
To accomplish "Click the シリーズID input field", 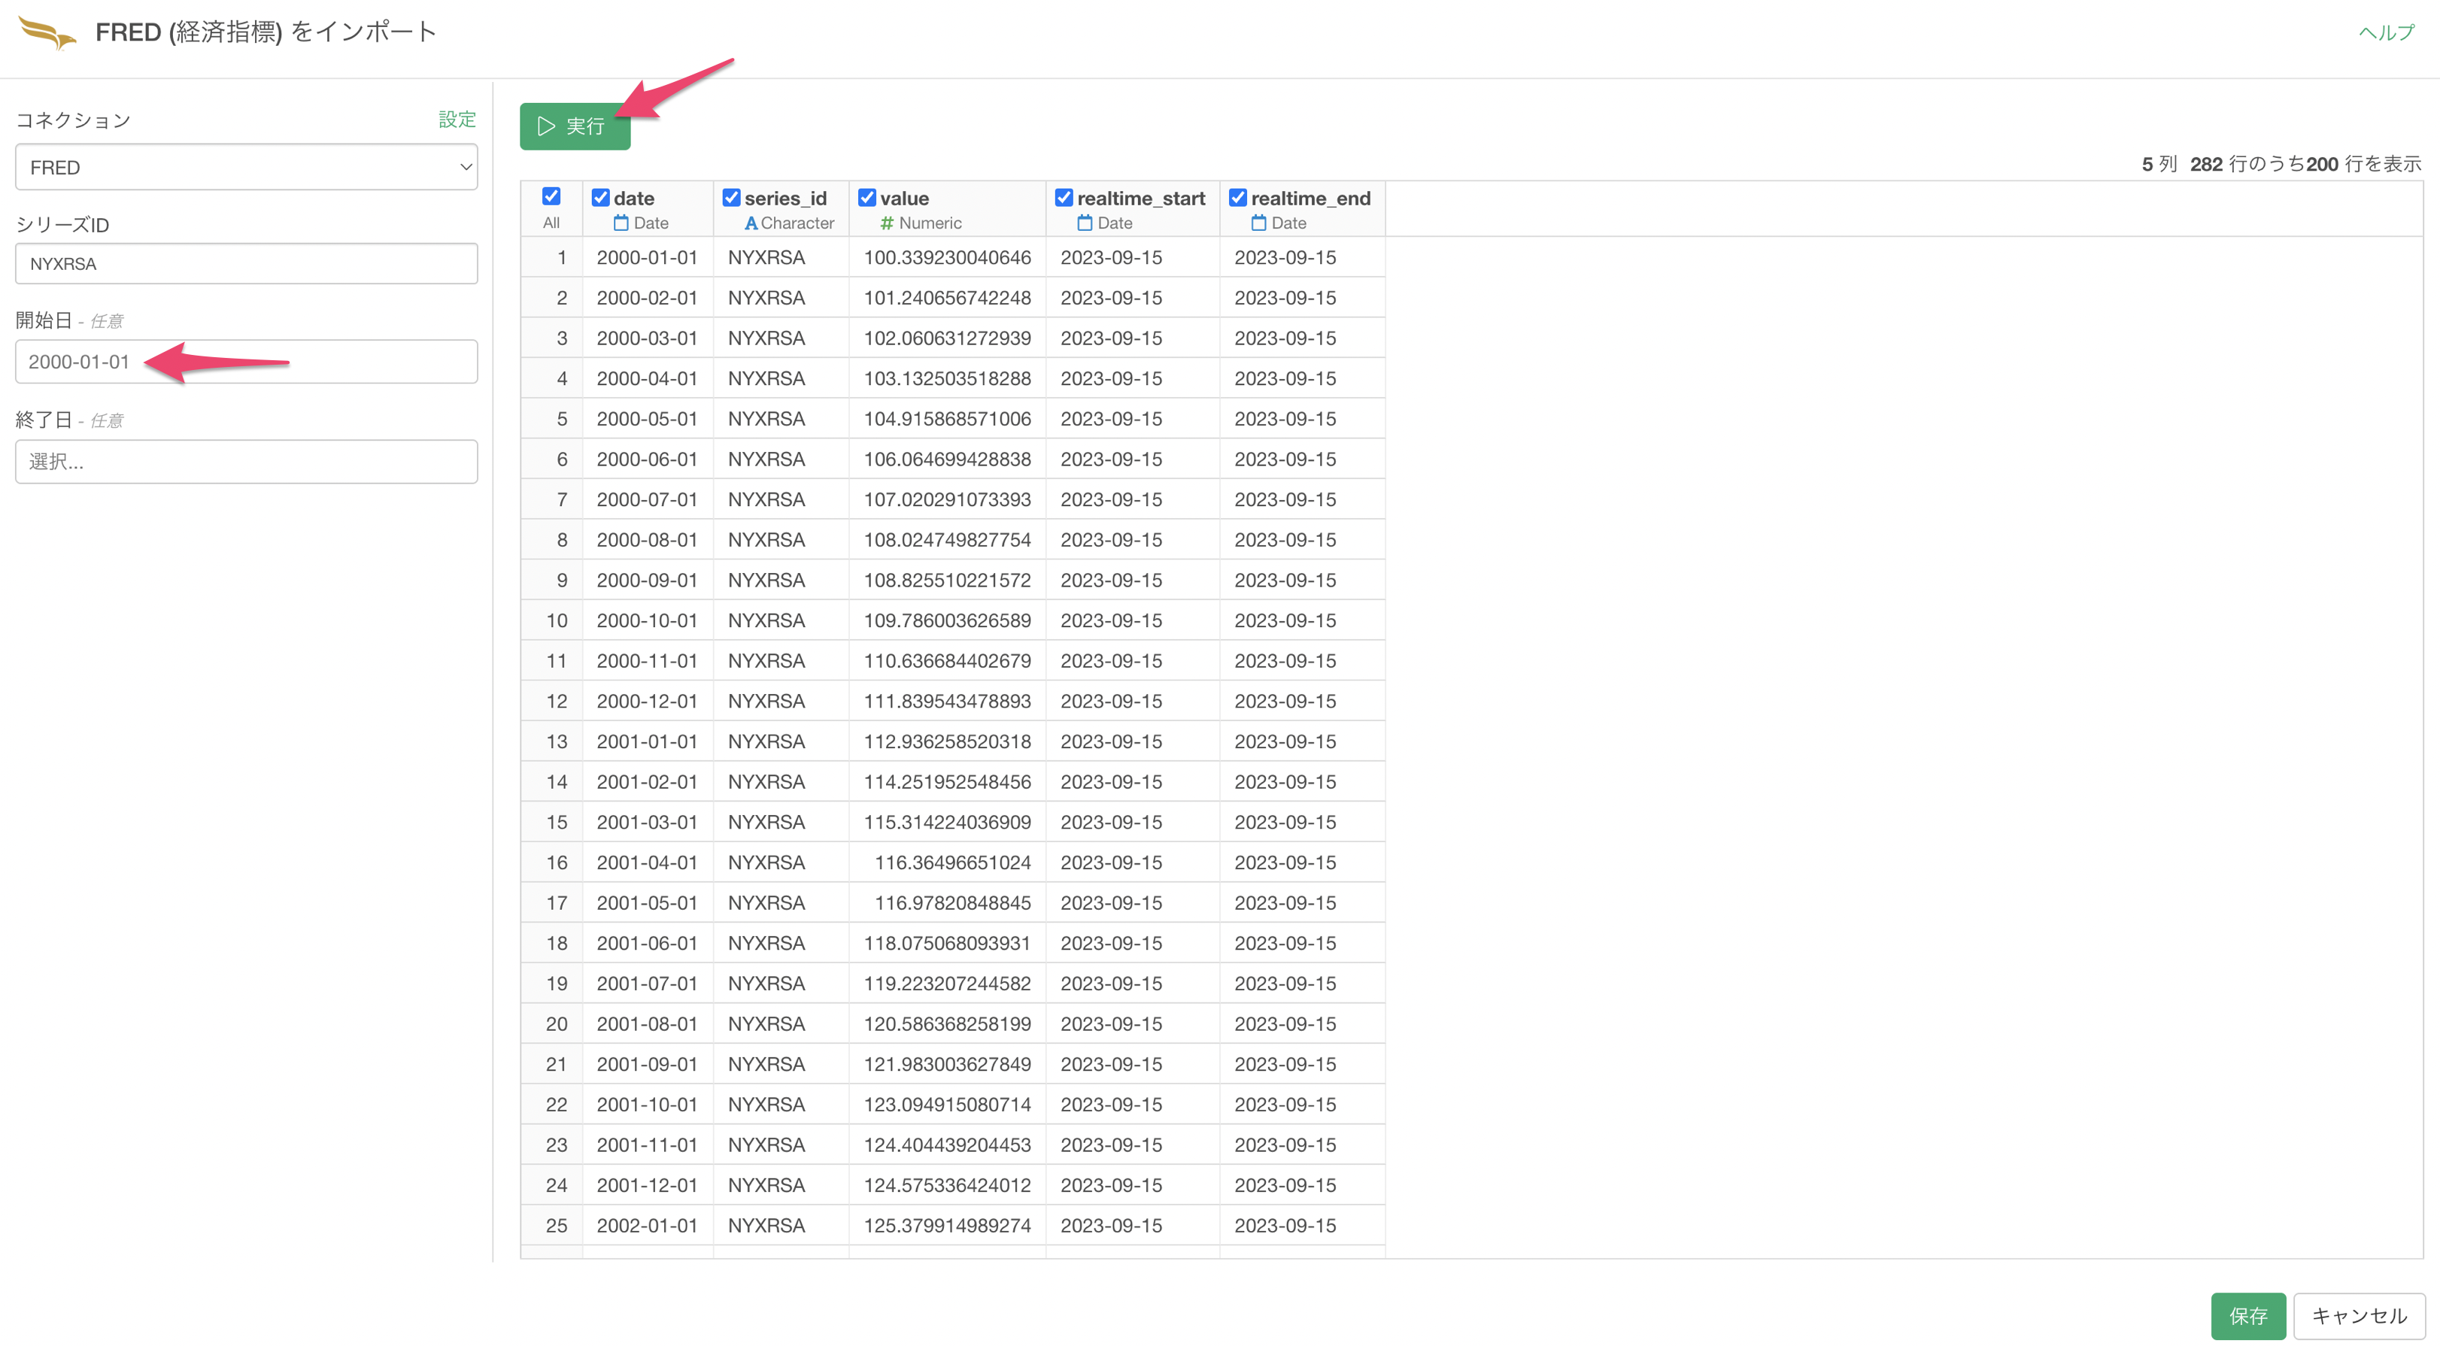I will pyautogui.click(x=246, y=263).
